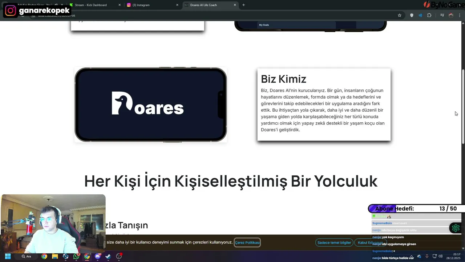Image resolution: width=465 pixels, height=262 pixels.
Task: Click the 'zla Tanışın' heading
Action: coord(126,225)
